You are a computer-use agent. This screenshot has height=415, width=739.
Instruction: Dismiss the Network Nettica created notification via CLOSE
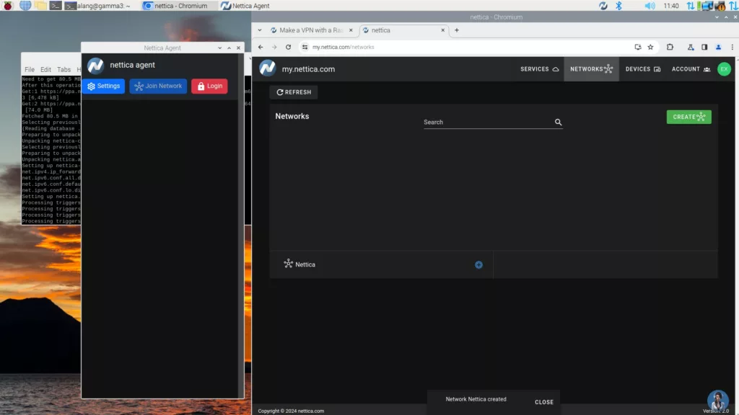(544, 402)
